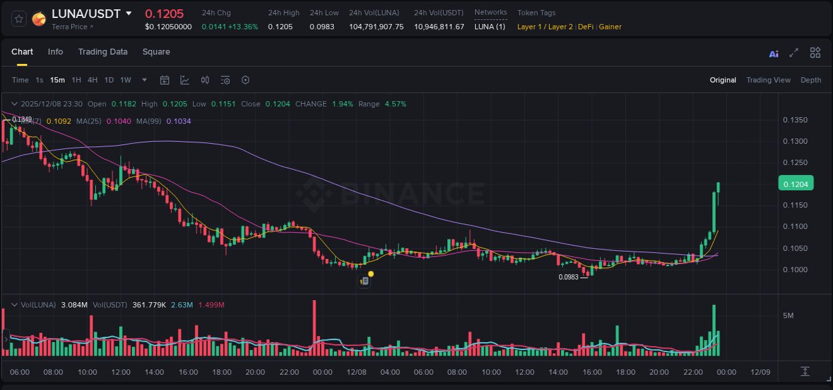Collapse the Vol(LUNA) volume panel

pyautogui.click(x=13, y=304)
